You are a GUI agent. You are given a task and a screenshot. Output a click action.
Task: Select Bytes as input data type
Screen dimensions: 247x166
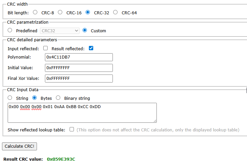[x=35, y=98]
